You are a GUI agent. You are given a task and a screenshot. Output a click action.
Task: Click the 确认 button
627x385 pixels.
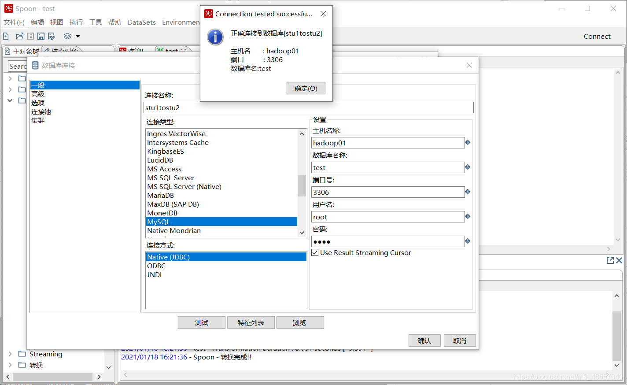coord(424,341)
